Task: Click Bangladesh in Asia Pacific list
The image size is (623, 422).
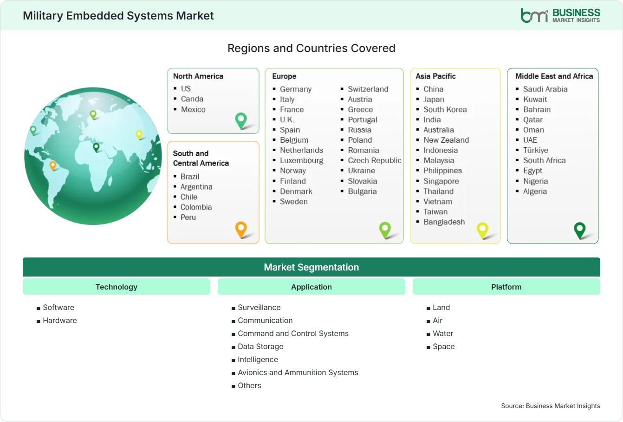Action: tap(444, 222)
